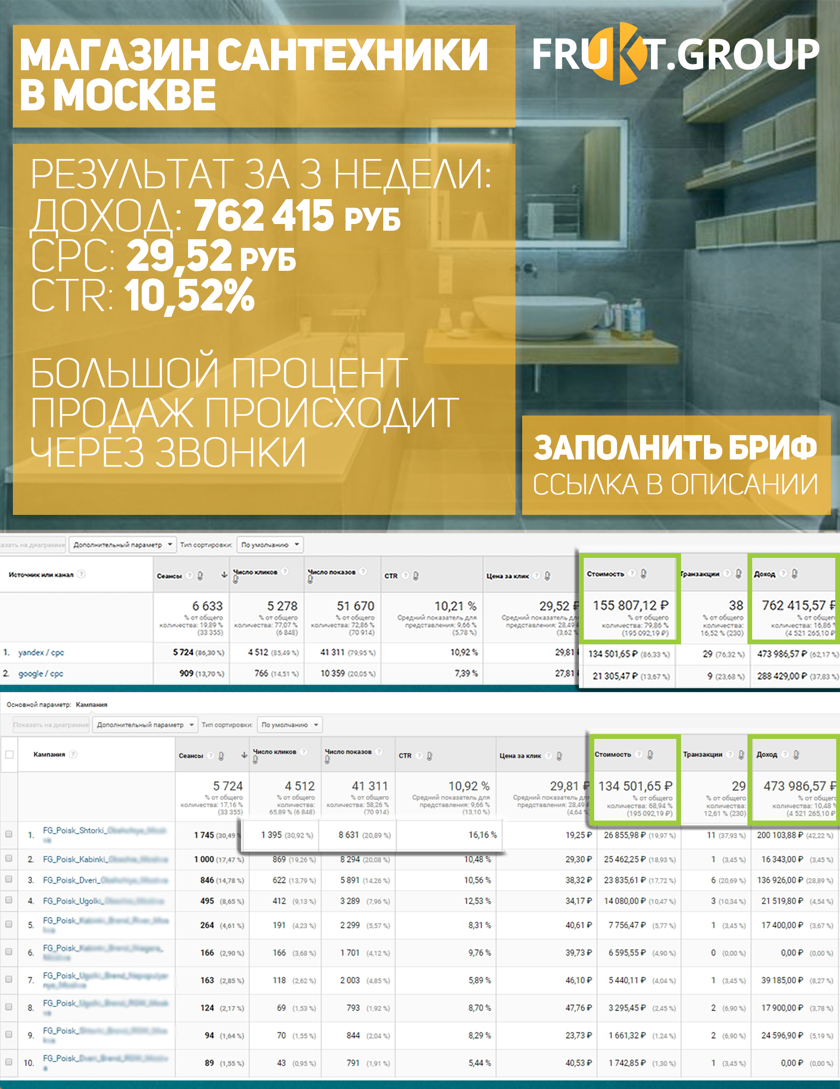Click help icon beside Источник или канал header
This screenshot has width=840, height=1089.
click(x=81, y=574)
